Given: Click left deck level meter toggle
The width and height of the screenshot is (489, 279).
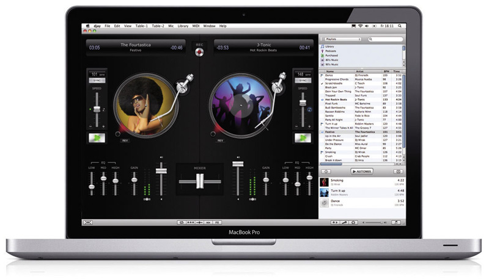Looking at the screenshot, I should tap(147, 199).
